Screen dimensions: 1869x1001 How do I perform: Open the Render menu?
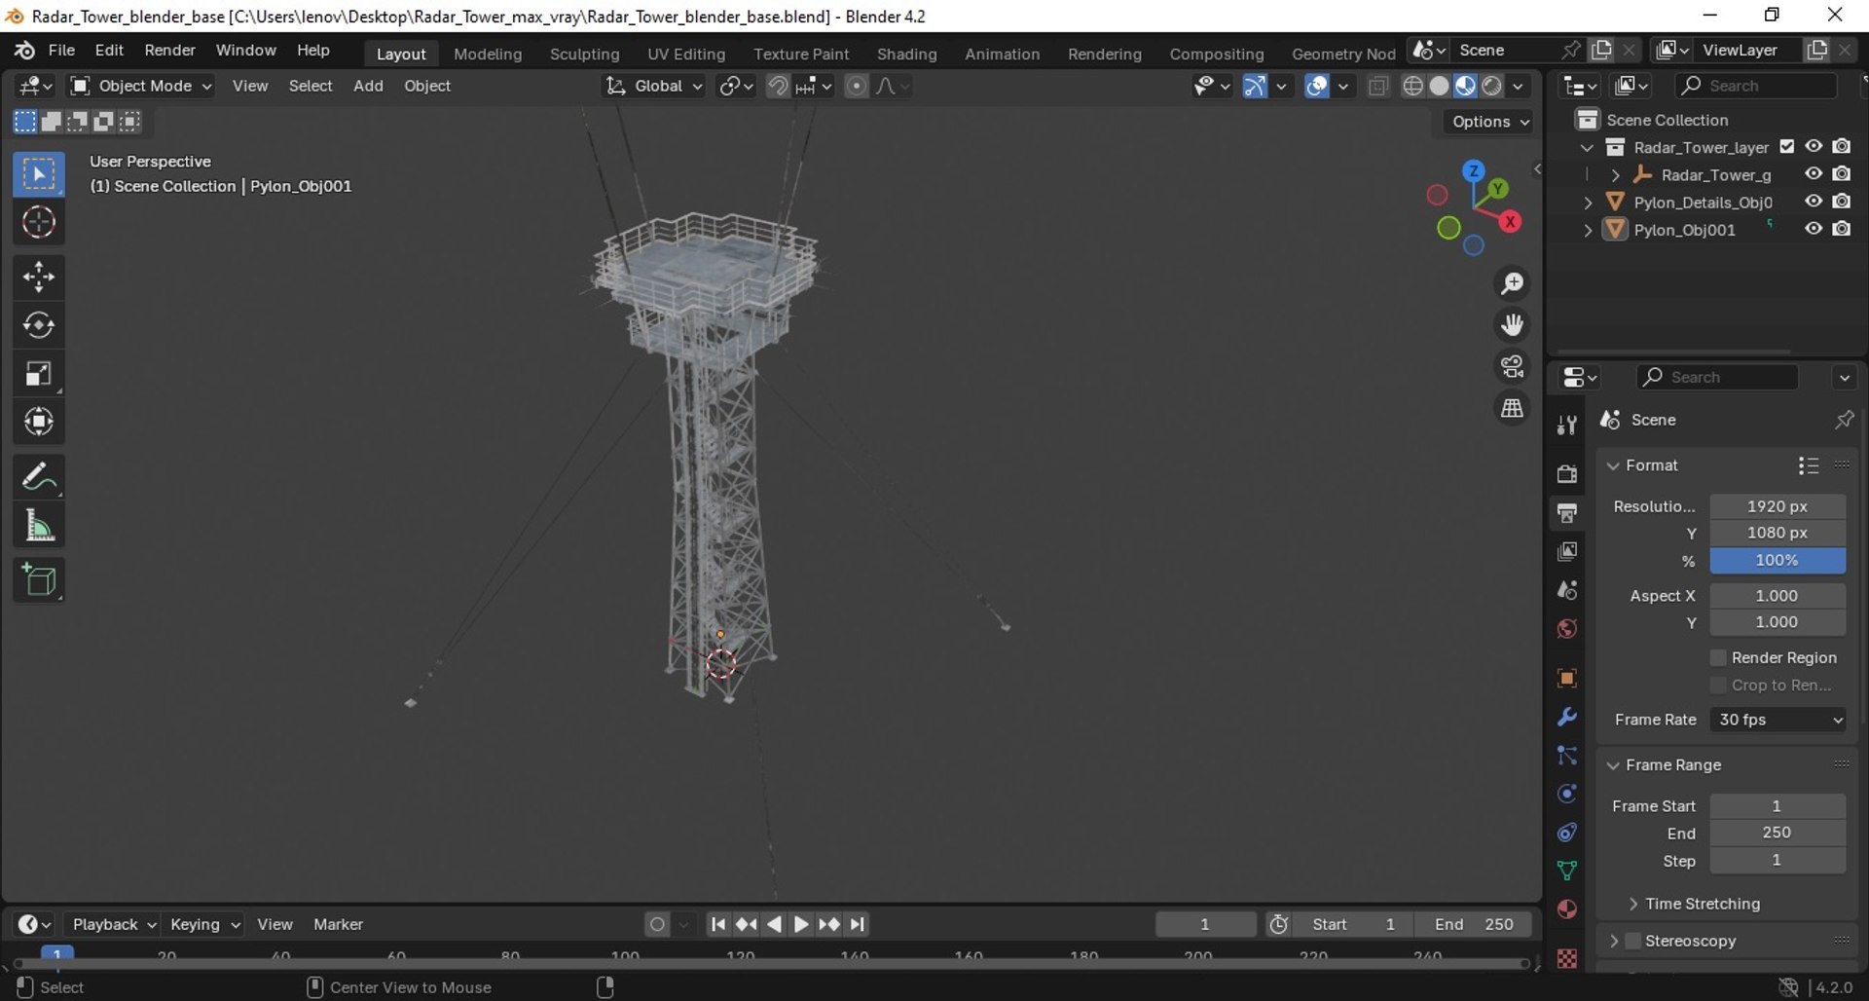click(169, 50)
